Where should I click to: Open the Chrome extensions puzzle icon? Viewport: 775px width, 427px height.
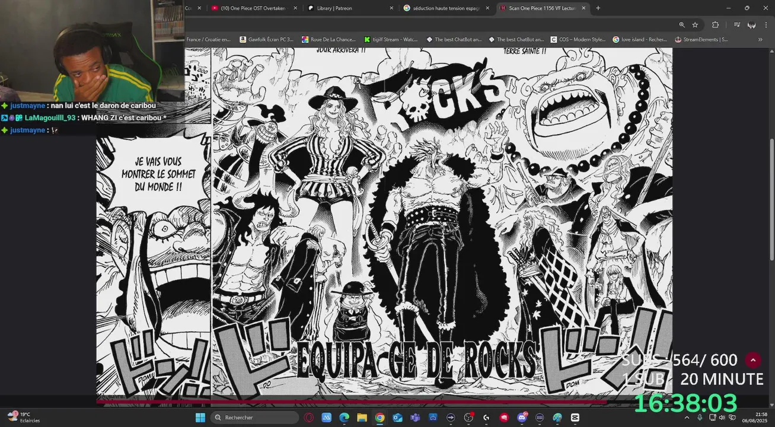coord(715,25)
